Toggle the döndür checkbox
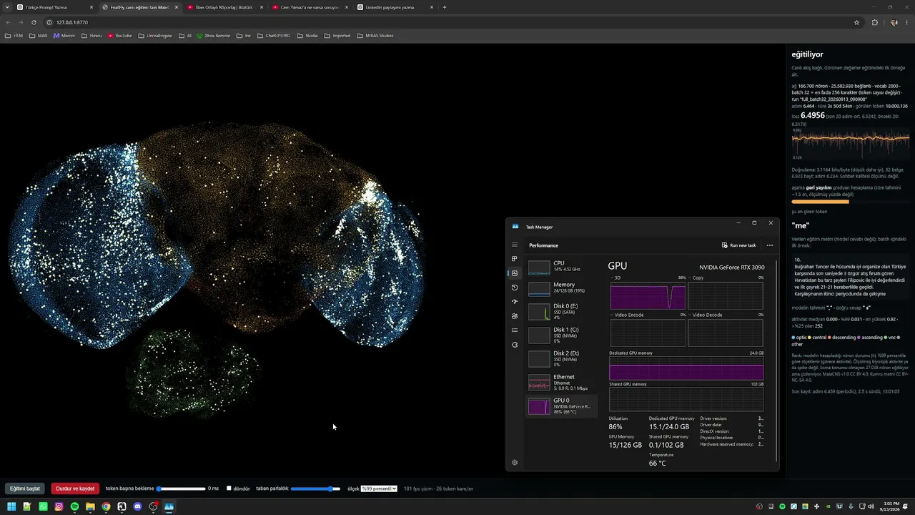915x515 pixels. pyautogui.click(x=229, y=489)
